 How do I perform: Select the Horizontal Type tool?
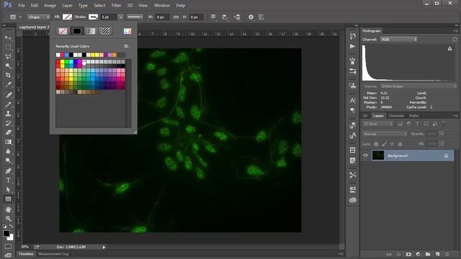[8, 180]
